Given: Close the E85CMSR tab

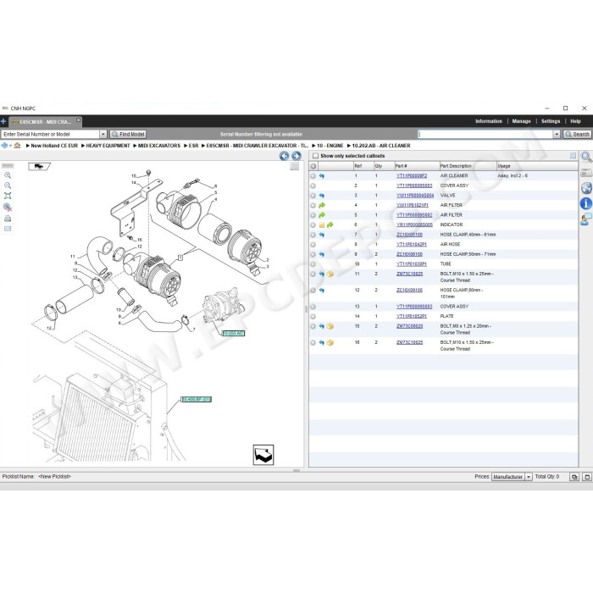Looking at the screenshot, I should (x=78, y=120).
